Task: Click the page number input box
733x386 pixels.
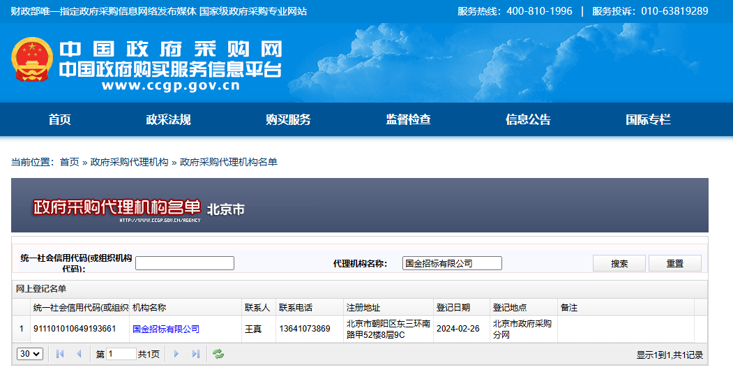Action: (x=121, y=354)
